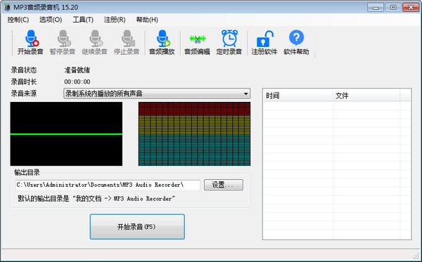Expand the 录音来源 dropdown list
The image size is (422, 262).
coord(157,93)
